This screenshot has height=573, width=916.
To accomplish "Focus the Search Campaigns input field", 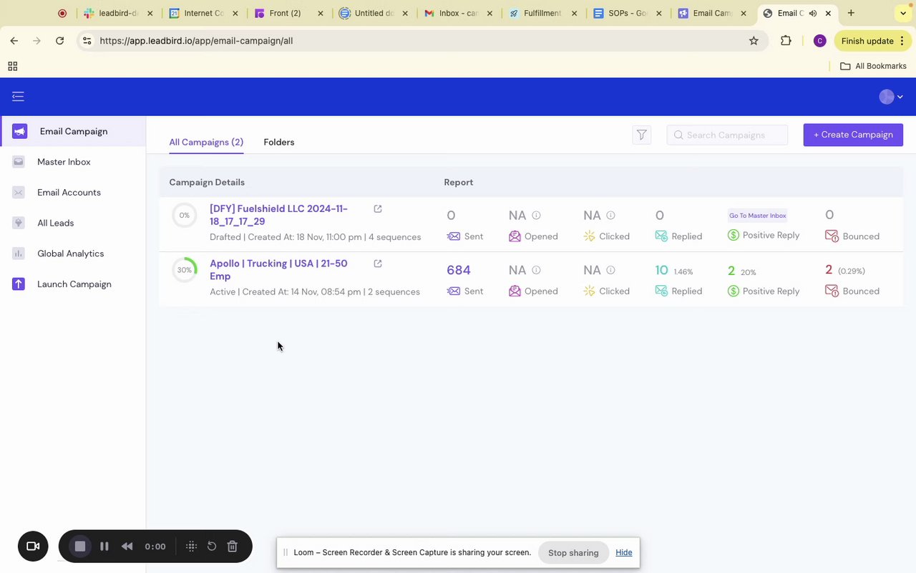I will (727, 135).
